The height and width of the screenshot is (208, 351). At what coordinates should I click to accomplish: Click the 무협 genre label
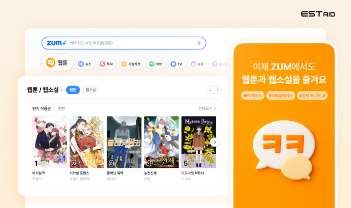click(x=147, y=179)
